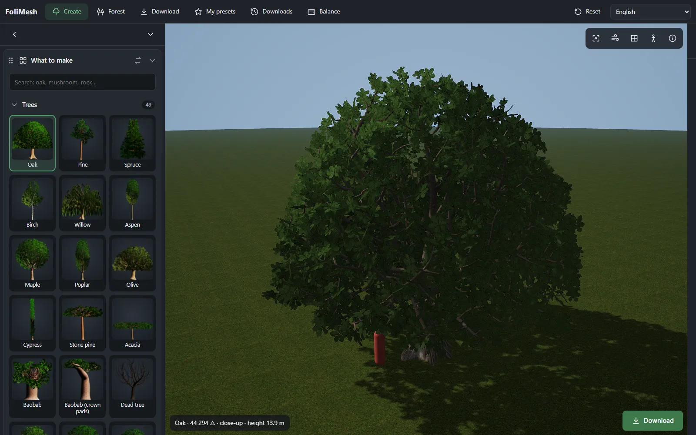This screenshot has width=696, height=435.
Task: Click the Reset button
Action: click(x=587, y=12)
